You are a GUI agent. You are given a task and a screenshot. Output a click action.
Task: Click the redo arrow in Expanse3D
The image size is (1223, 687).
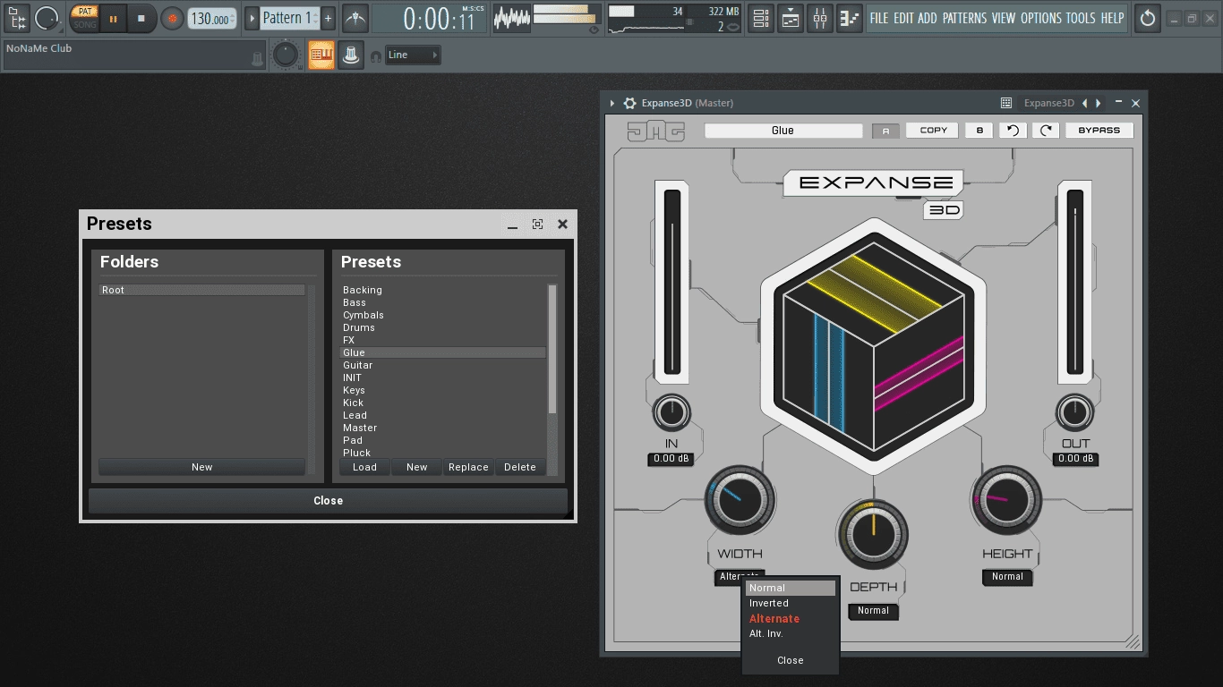[1046, 131]
